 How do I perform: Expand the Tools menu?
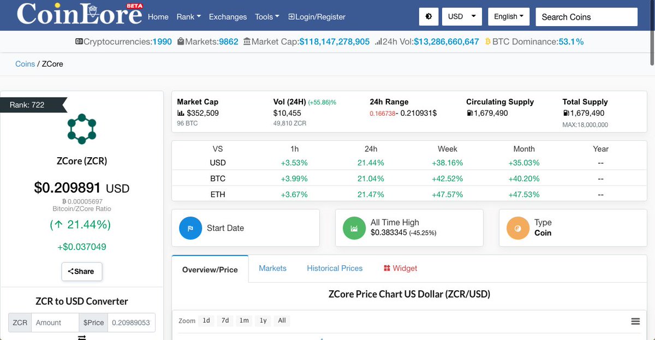[267, 17]
